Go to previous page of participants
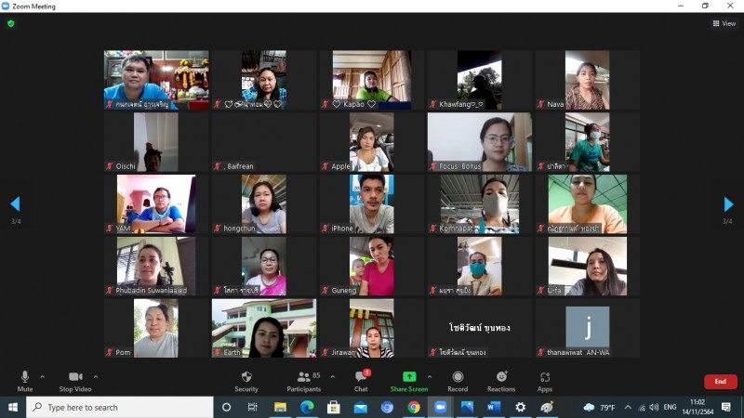Viewport: 744px width, 418px height. tap(15, 204)
